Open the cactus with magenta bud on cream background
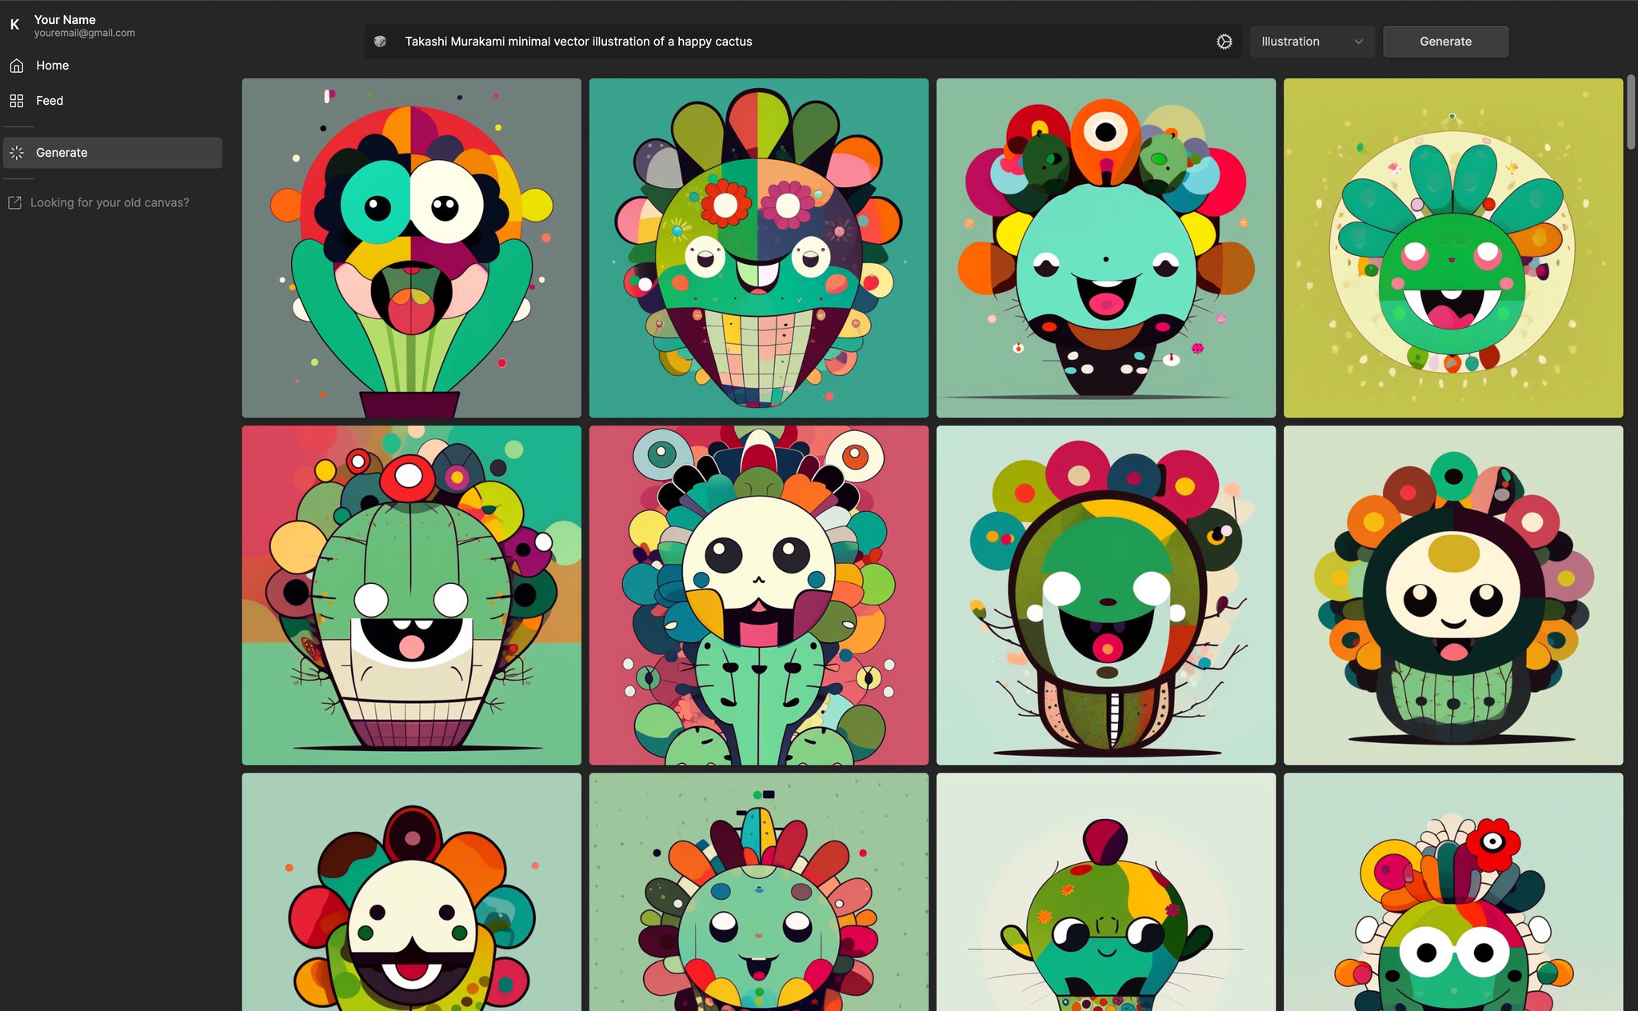Viewport: 1638px width, 1011px height. [1106, 892]
